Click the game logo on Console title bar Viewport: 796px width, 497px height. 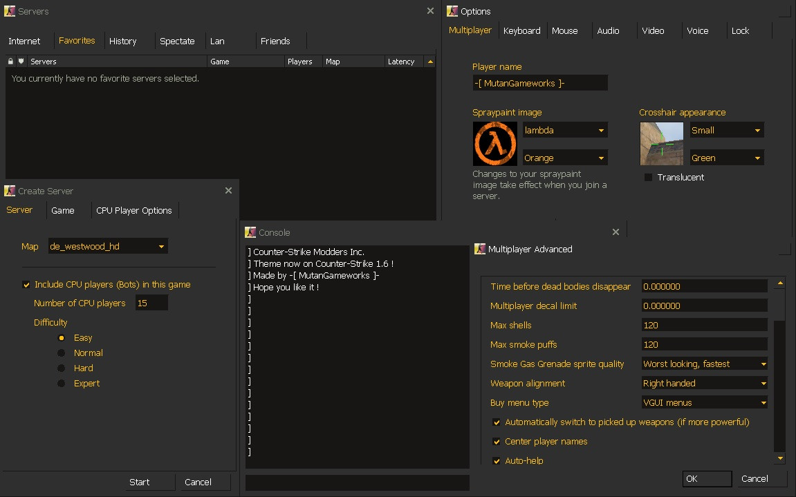coord(249,232)
